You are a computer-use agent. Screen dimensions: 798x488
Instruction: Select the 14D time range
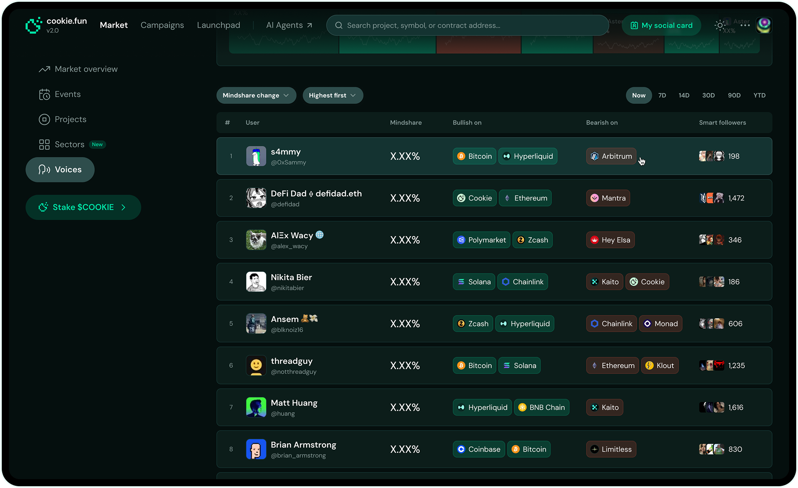coord(684,95)
